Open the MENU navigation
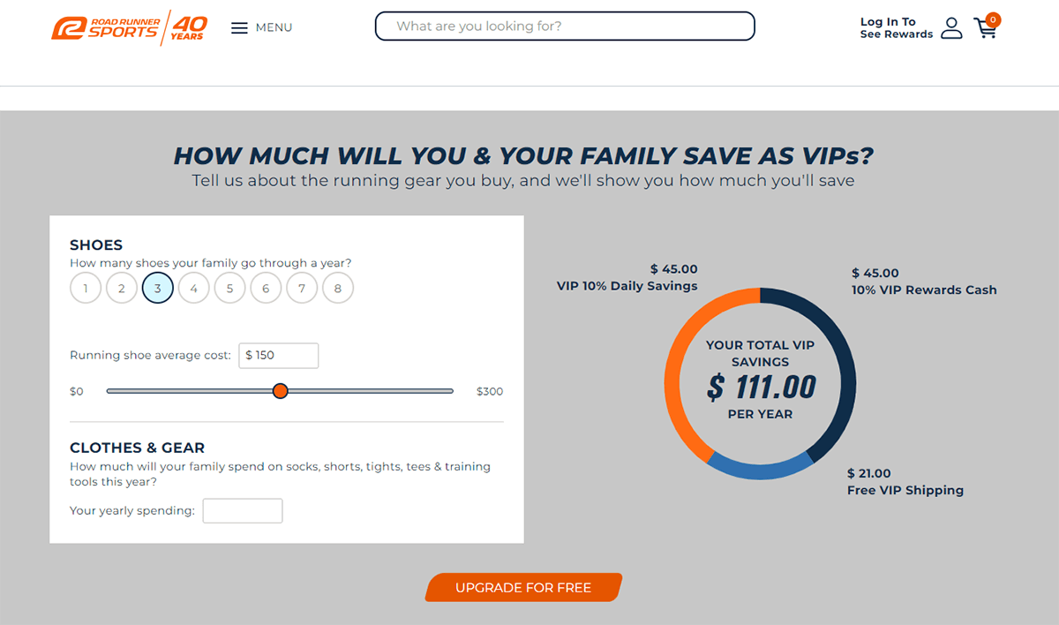1059x625 pixels. (274, 27)
